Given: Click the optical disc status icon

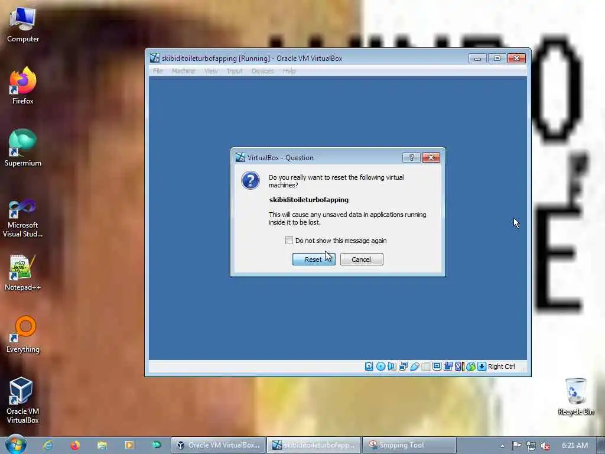Looking at the screenshot, I should (380, 367).
